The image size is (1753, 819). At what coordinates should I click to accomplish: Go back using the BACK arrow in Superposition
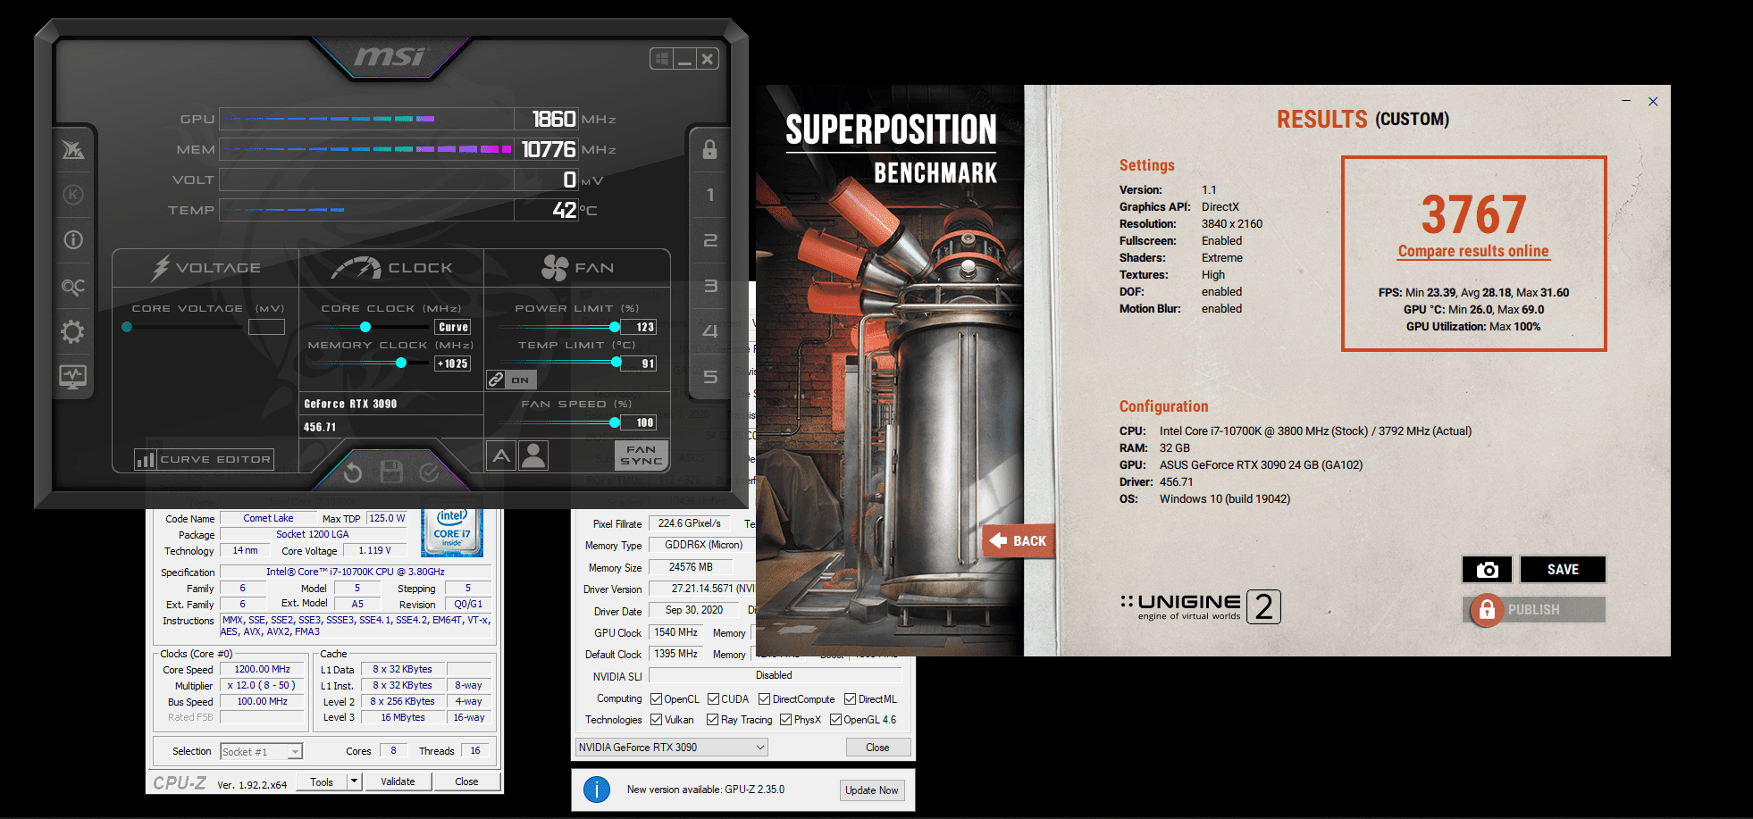[x=1019, y=540]
